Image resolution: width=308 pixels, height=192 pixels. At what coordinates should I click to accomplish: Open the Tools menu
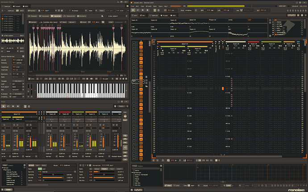click(x=160, y=6)
